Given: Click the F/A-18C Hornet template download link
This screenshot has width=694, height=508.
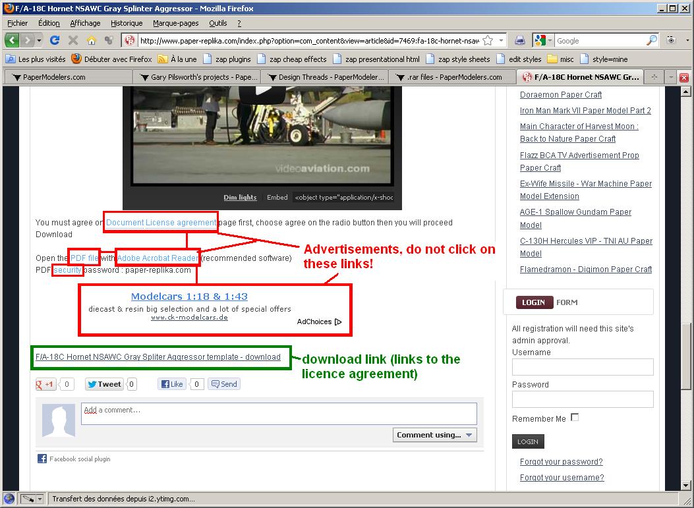Looking at the screenshot, I should pyautogui.click(x=158, y=357).
